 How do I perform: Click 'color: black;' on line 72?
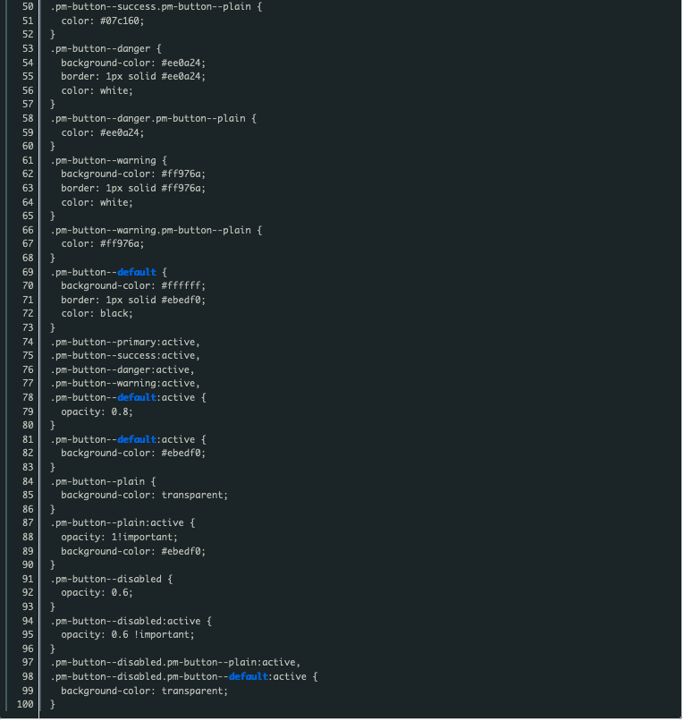[97, 314]
